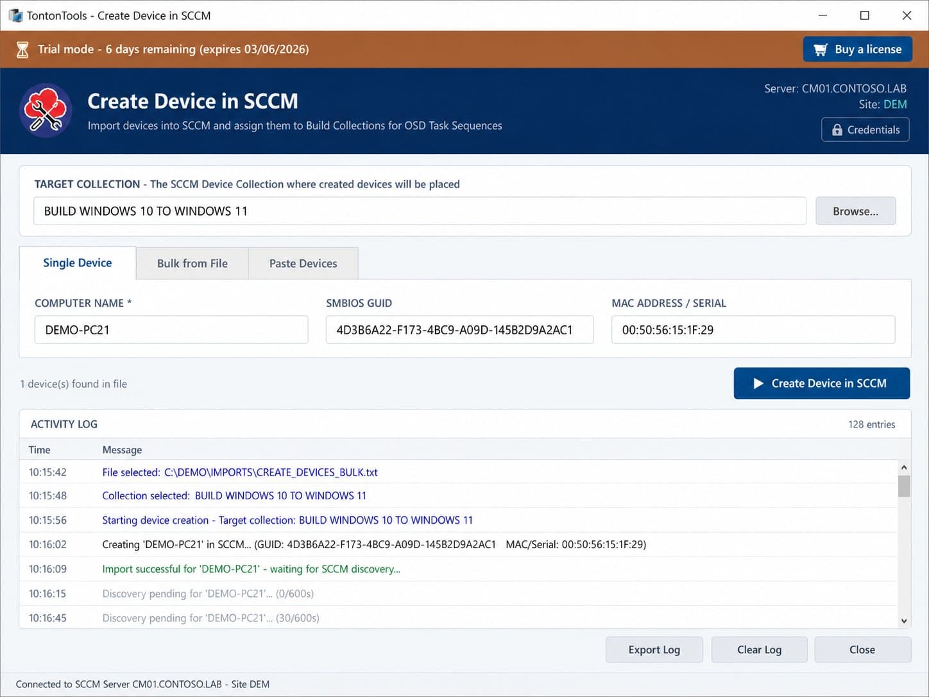The width and height of the screenshot is (929, 697).
Task: Click the 'Site: DEM' header text
Action: (x=883, y=104)
